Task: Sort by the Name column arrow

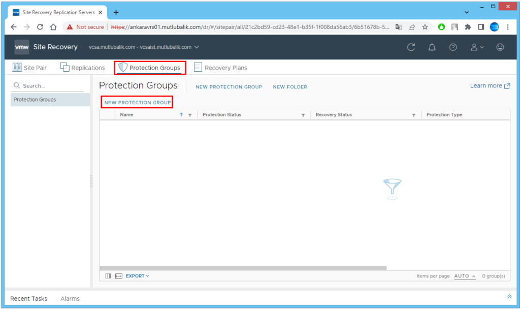Action: point(181,114)
